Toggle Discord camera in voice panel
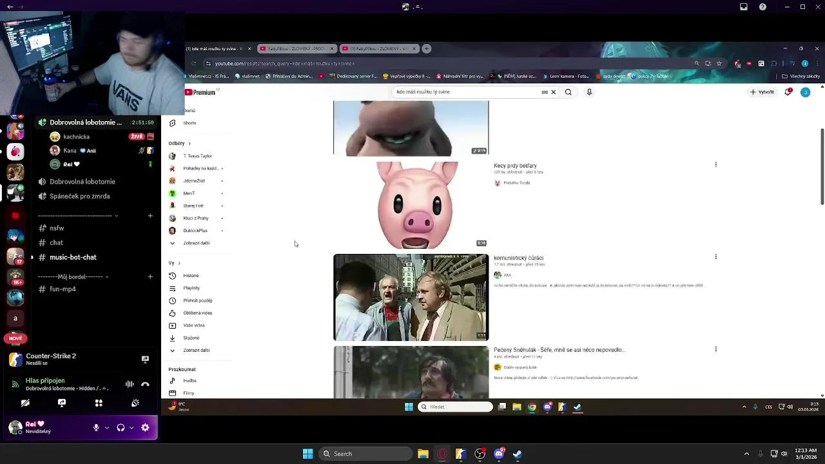The height and width of the screenshot is (464, 825). (x=25, y=403)
